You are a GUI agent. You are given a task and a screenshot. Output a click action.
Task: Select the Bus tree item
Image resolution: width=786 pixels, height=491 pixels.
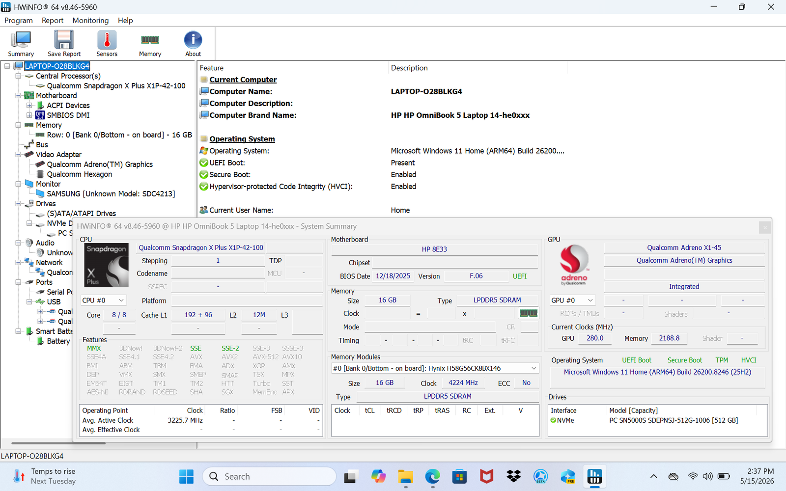point(42,145)
